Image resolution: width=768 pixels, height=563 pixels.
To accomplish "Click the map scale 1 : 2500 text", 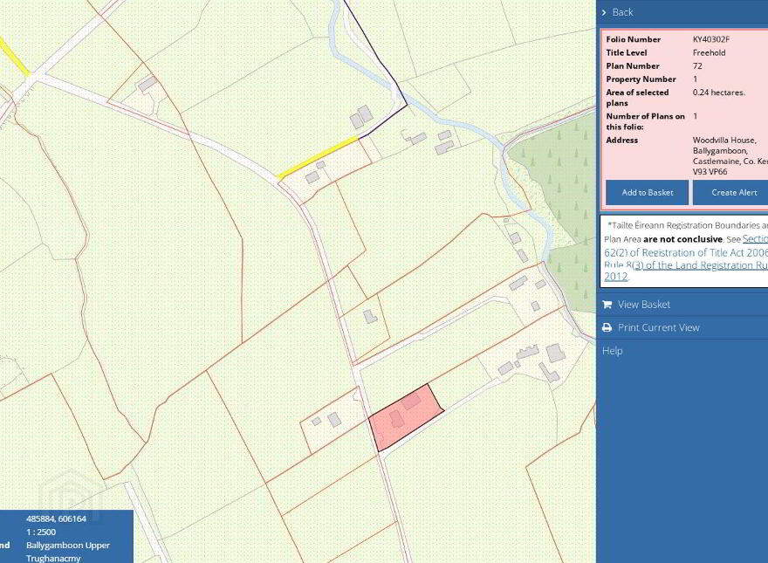I will tap(41, 532).
